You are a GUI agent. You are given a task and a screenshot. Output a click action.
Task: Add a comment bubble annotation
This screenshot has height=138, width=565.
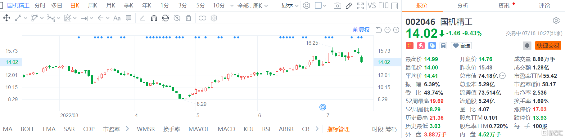[128, 18]
